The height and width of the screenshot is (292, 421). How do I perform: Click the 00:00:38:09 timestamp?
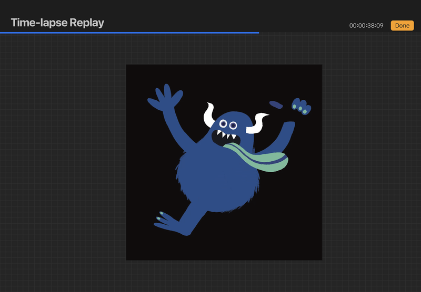(x=366, y=25)
